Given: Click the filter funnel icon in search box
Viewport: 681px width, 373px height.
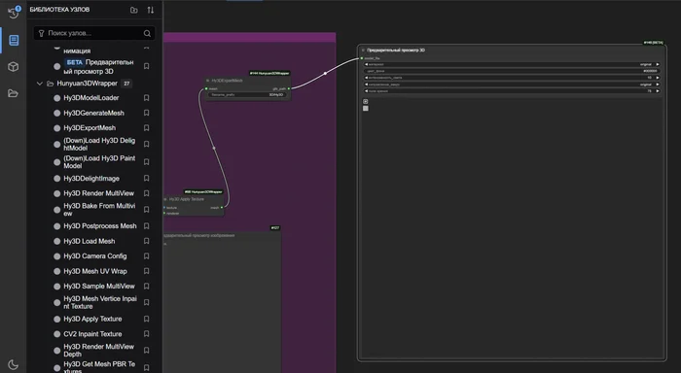Looking at the screenshot, I should tap(41, 33).
